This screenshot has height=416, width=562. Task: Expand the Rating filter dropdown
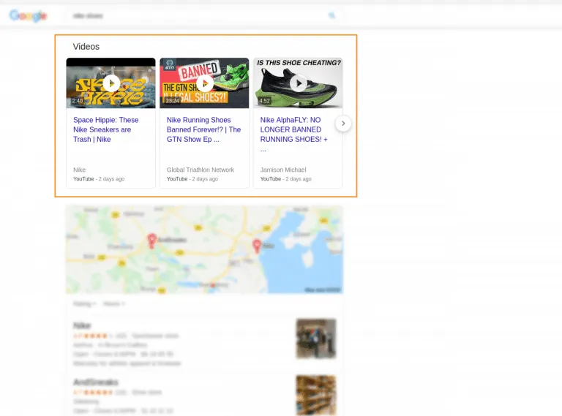pyautogui.click(x=84, y=303)
